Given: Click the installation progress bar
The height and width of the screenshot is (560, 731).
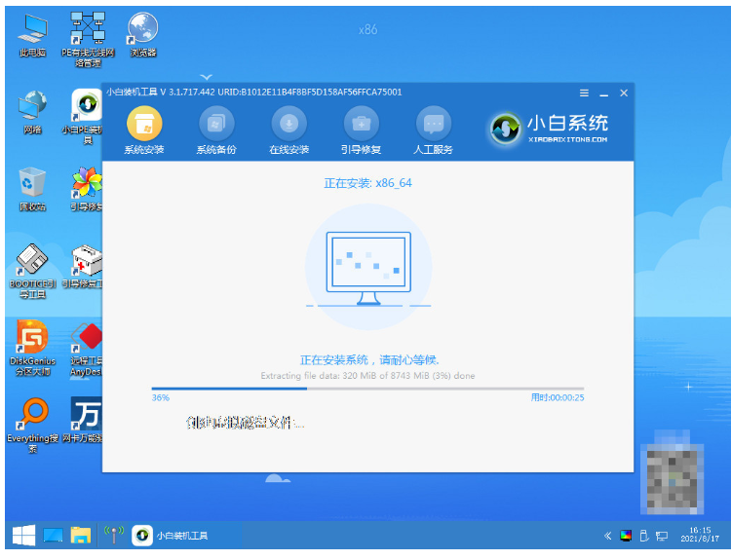Looking at the screenshot, I should point(367,388).
